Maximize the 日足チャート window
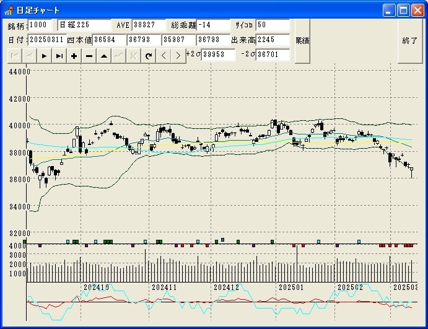The image size is (428, 329). point(403,10)
